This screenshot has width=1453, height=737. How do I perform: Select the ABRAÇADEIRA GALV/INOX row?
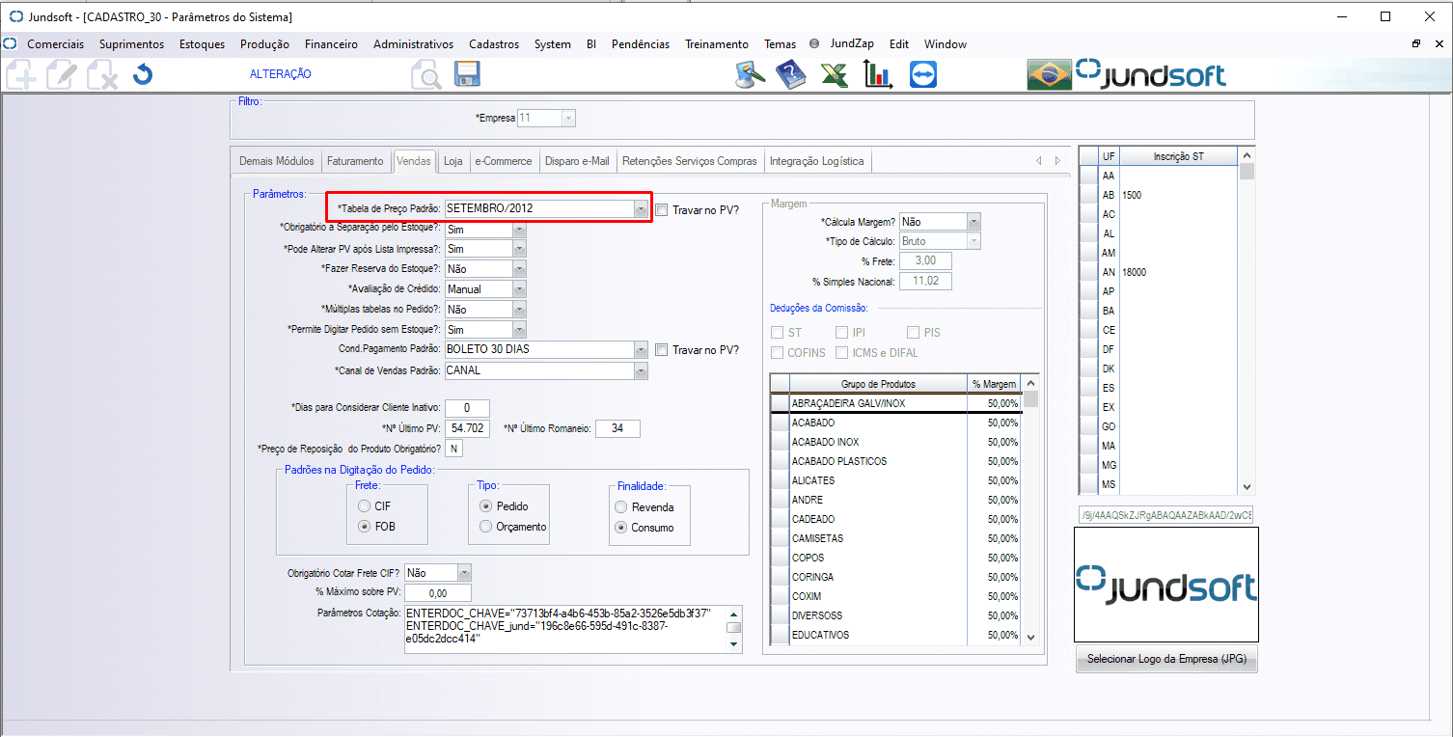point(896,403)
